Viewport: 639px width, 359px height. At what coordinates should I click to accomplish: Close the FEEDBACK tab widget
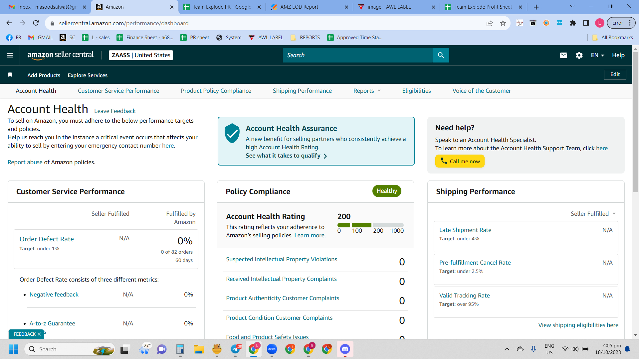tap(39, 334)
